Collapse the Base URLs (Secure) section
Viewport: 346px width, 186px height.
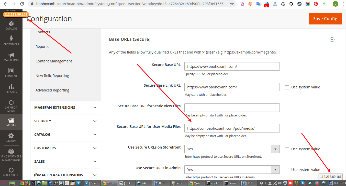point(332,39)
